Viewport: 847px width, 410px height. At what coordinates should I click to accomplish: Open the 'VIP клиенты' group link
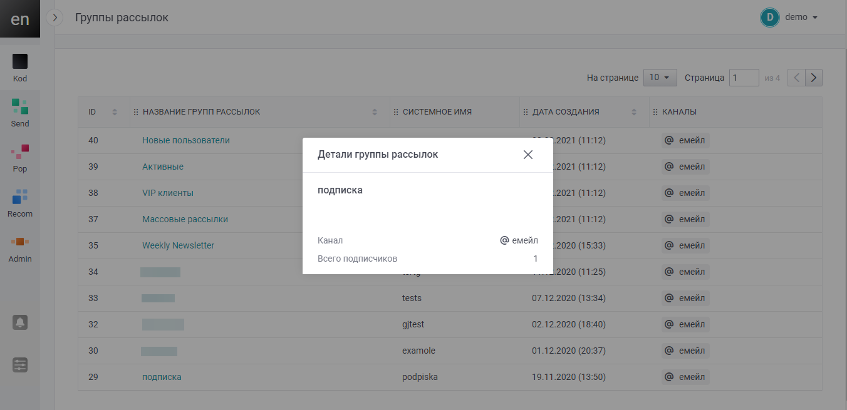point(168,193)
